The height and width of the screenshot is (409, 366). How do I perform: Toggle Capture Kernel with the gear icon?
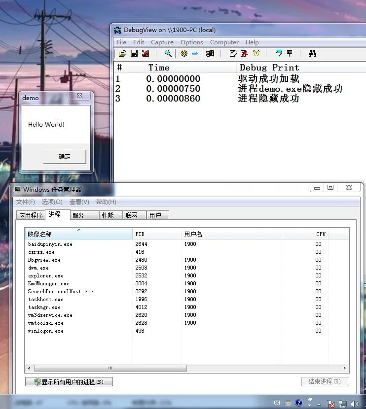tap(184, 54)
